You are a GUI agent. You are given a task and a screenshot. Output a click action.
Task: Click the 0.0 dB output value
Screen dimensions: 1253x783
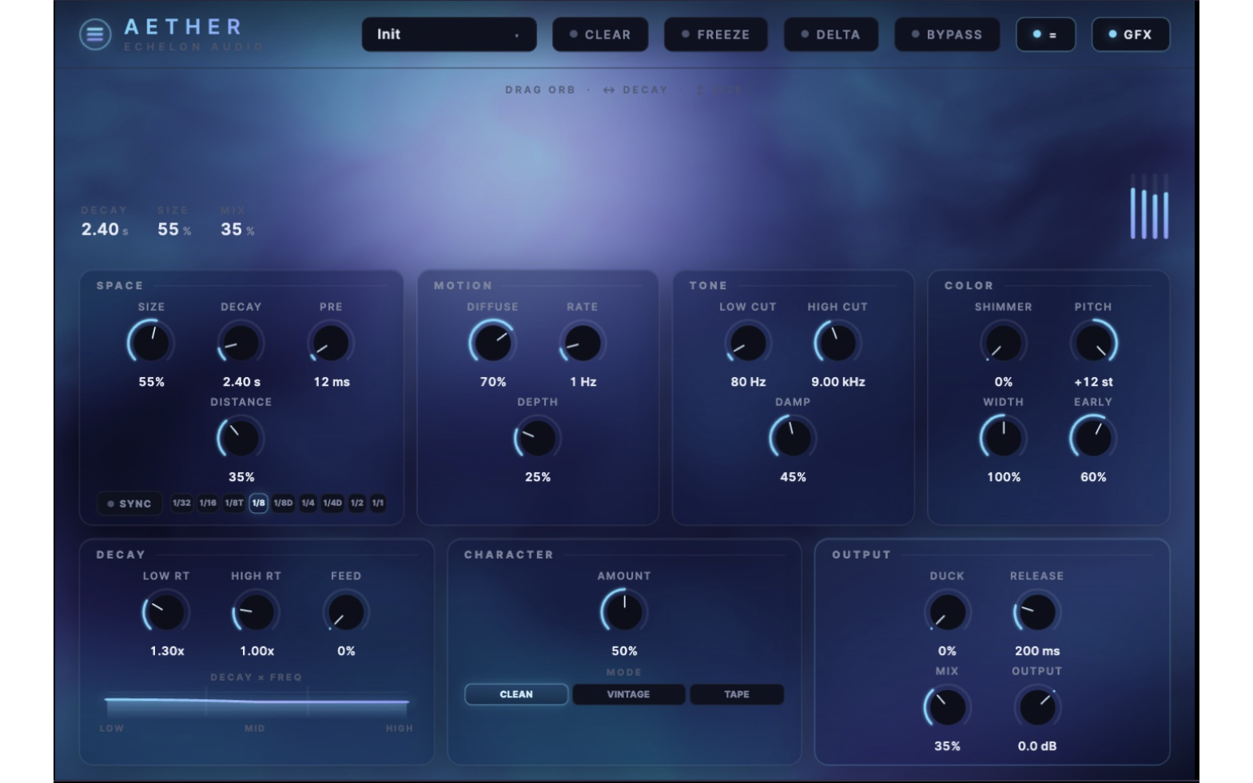click(x=1037, y=746)
